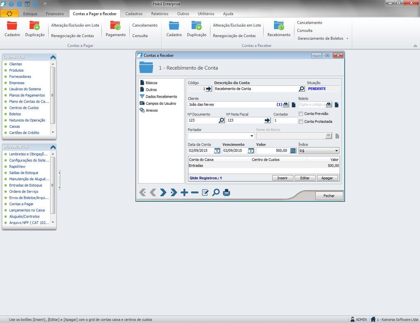Click arrow beside Nº Nota Fiscal field

[x=267, y=120]
